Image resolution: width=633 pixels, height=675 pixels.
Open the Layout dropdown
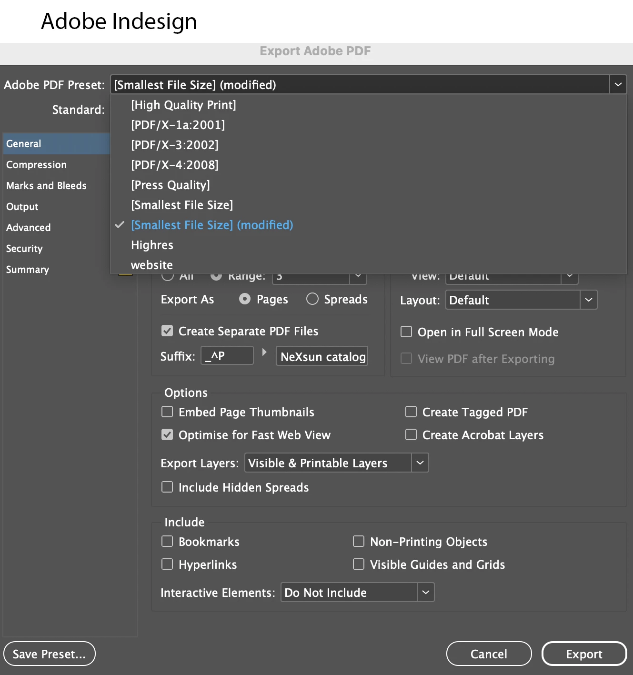[522, 300]
